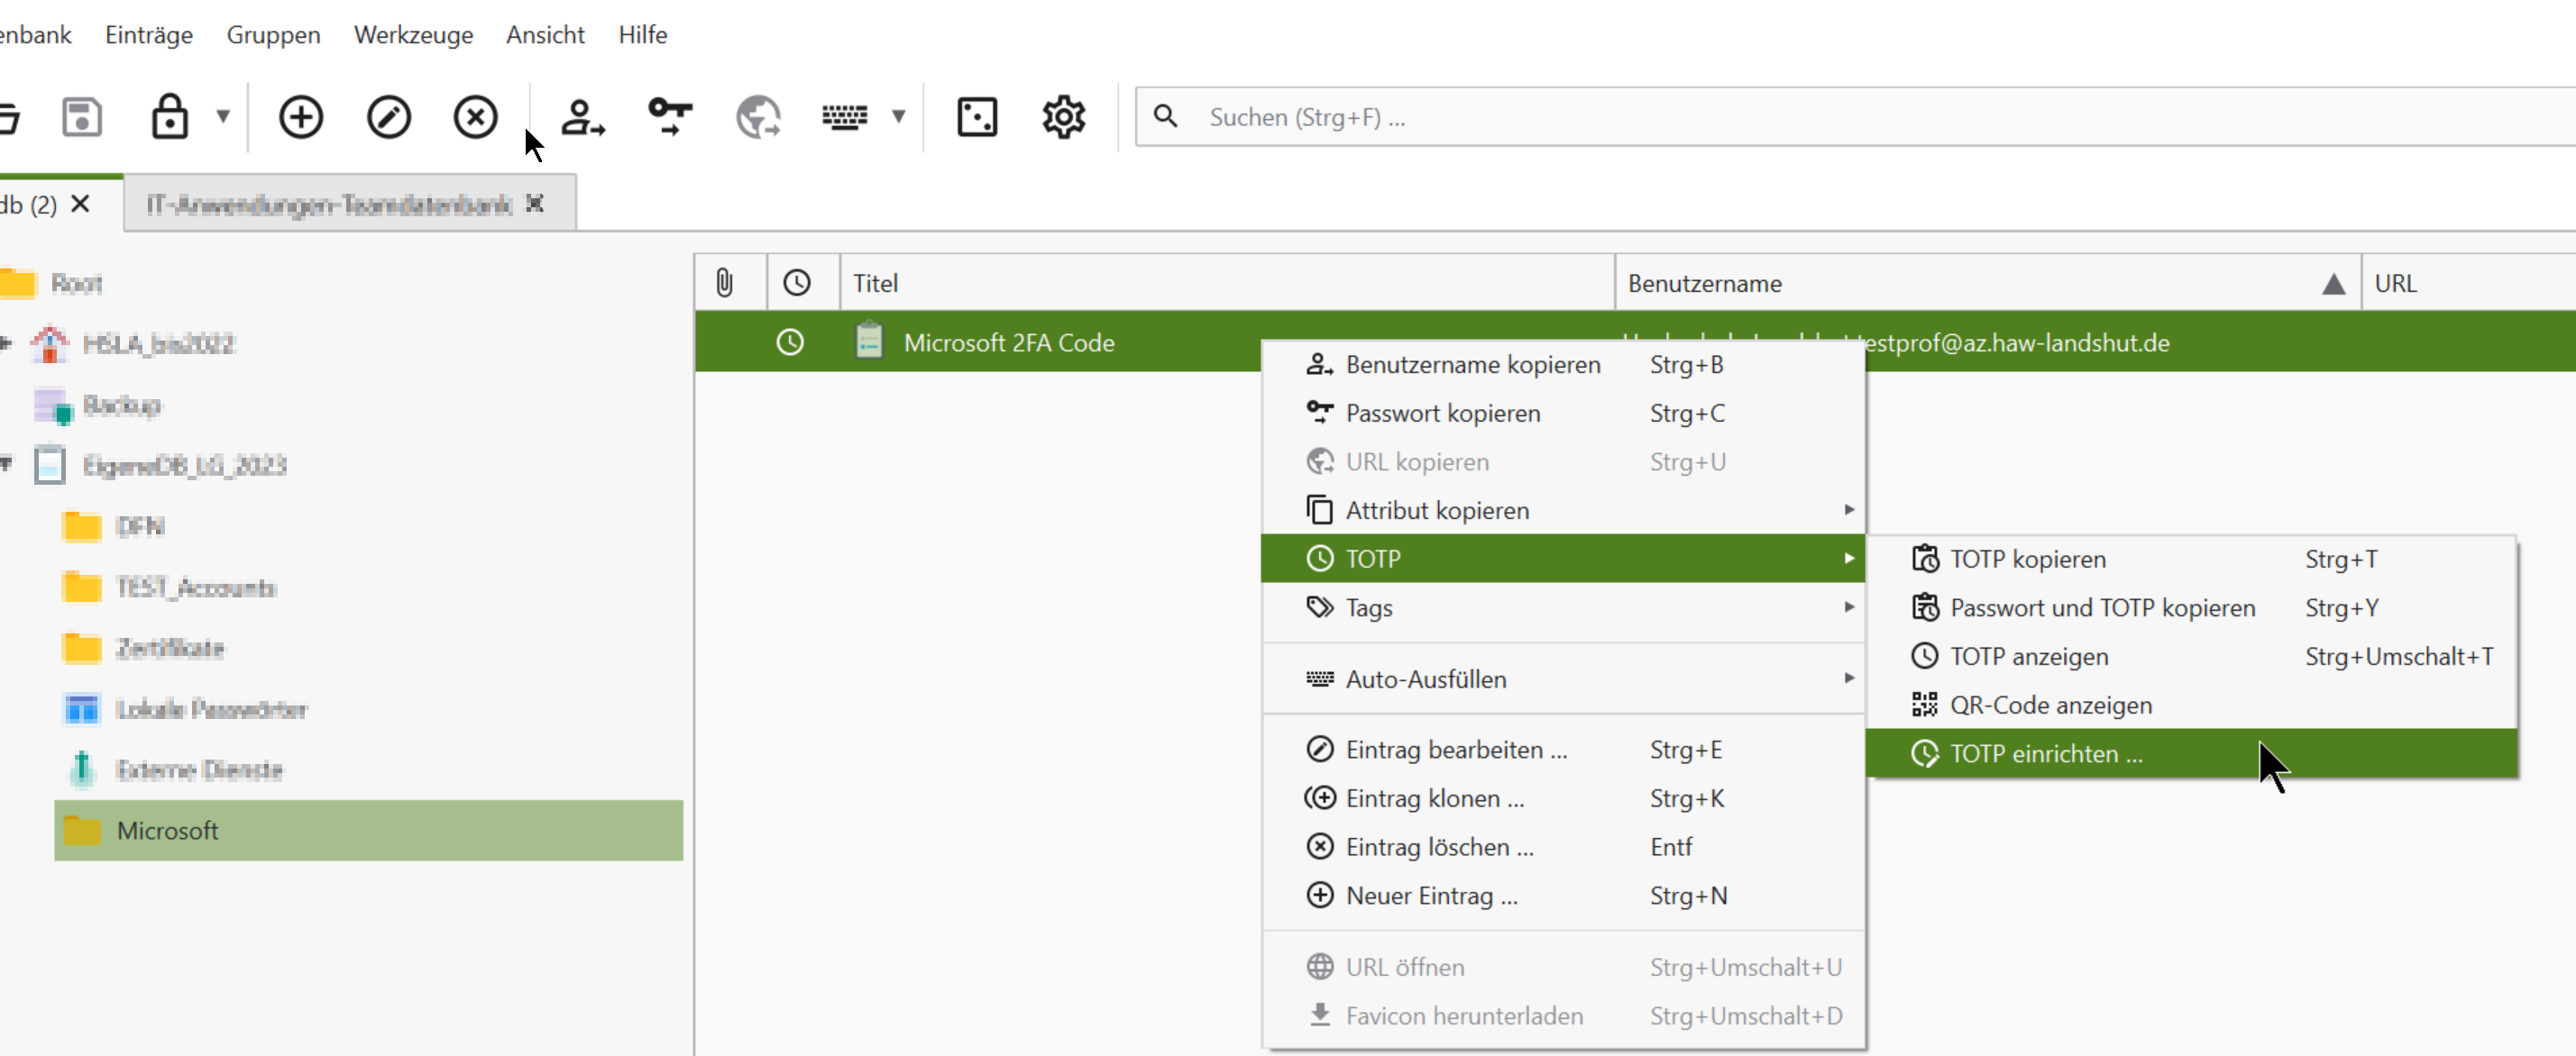Image resolution: width=2576 pixels, height=1056 pixels.
Task: Click the copy username toolbar icon
Action: click(582, 117)
